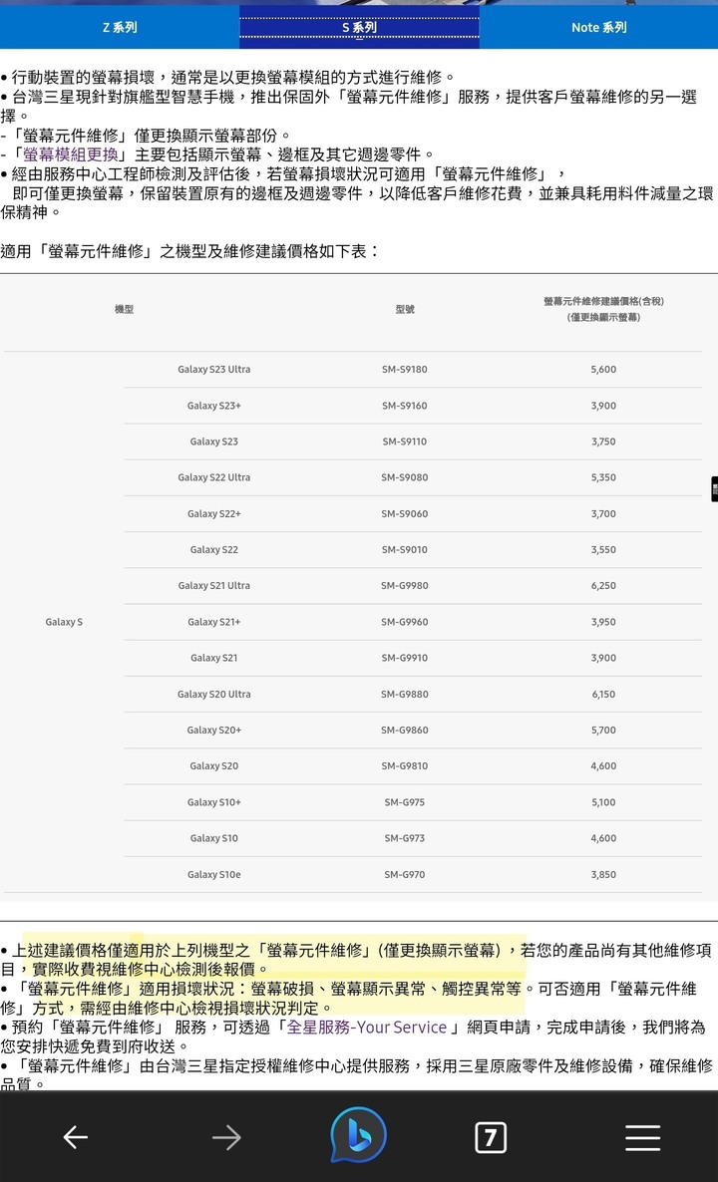Click Galaxy S22+ in the table

pos(214,513)
